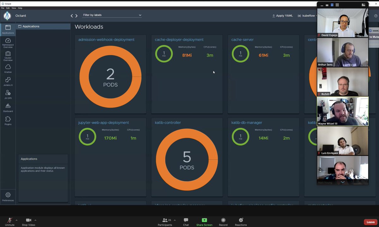Open Octant help question-mark icon
This screenshot has width=379, height=227.
[376, 16]
